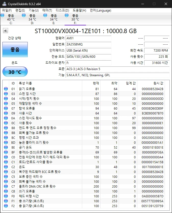This screenshot has width=172, height=213.
Task: Click status icon for BE 공기 온도
Action: point(6,147)
